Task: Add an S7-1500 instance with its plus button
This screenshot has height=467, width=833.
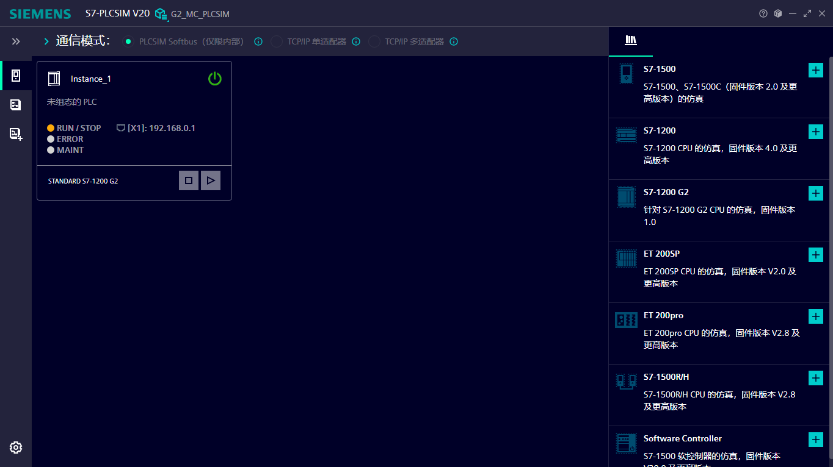Action: 816,70
